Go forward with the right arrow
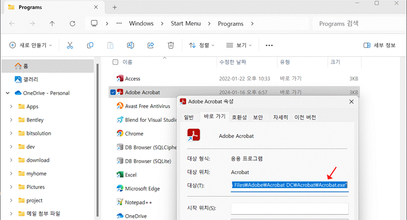This screenshot has height=220, width=407. (32, 24)
